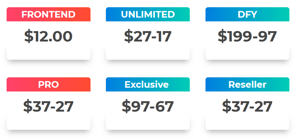
Task: Click the $97-67 Exclusive price
Action: point(148,107)
